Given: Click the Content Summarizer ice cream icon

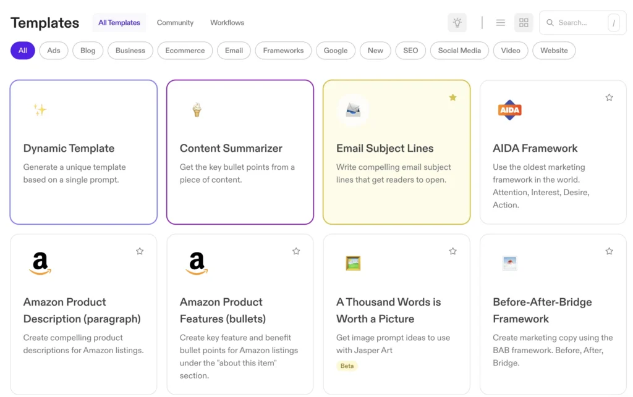Looking at the screenshot, I should (197, 109).
